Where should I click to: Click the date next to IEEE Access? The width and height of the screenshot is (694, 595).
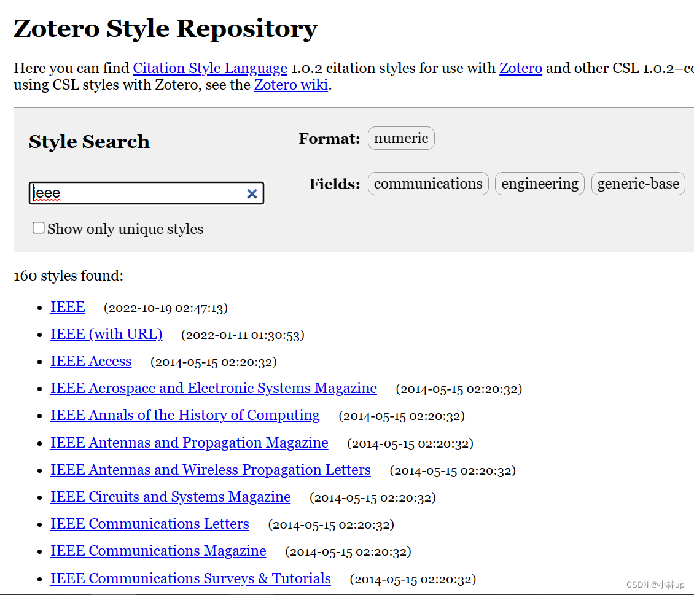tap(213, 362)
